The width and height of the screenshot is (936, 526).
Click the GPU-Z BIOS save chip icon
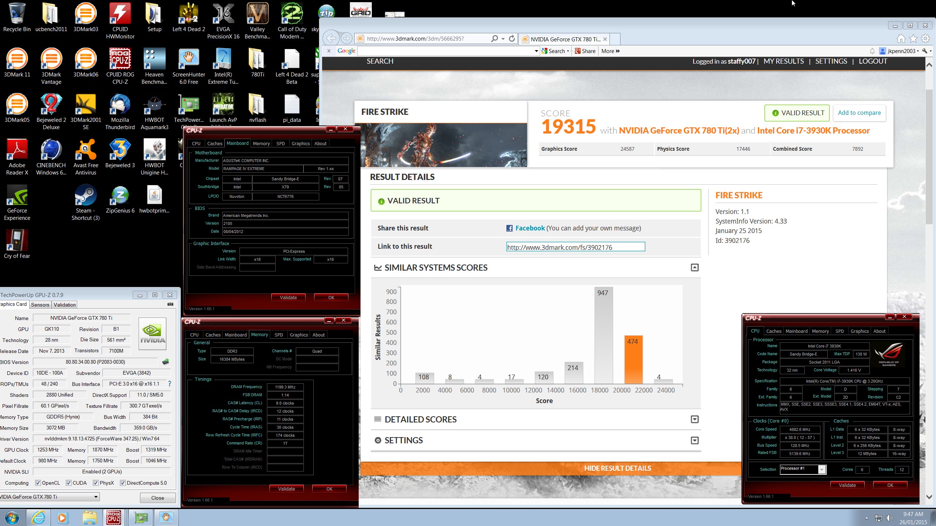(x=166, y=362)
